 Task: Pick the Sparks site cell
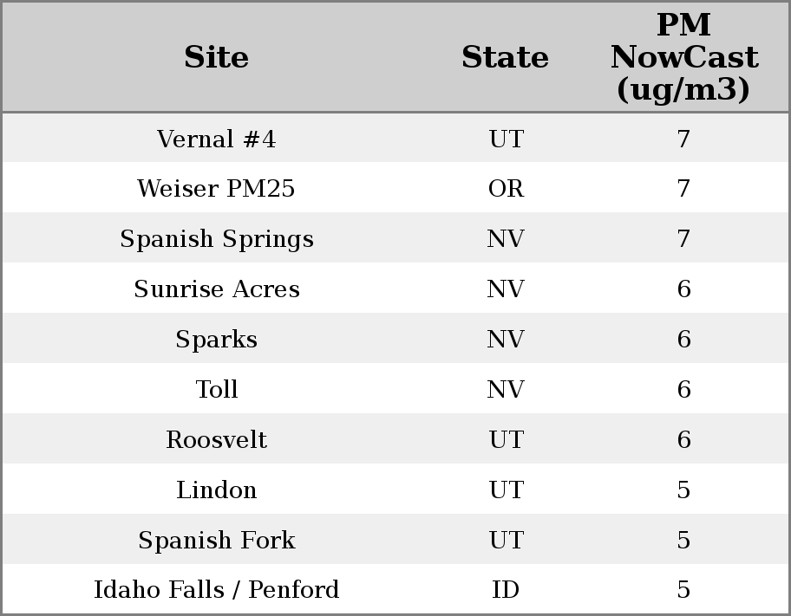click(x=216, y=340)
